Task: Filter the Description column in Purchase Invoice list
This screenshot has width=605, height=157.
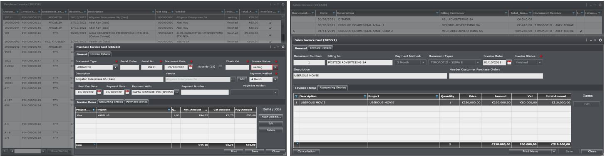Action: (x=153, y=12)
